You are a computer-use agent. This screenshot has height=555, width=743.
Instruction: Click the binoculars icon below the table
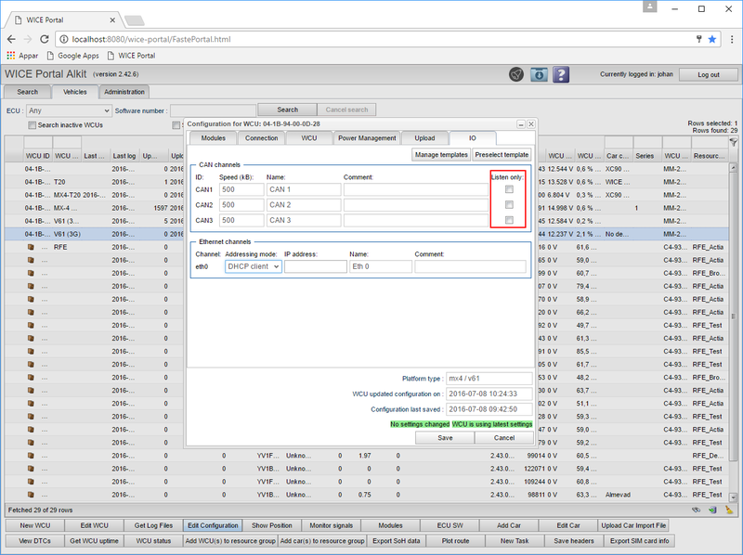click(x=696, y=510)
